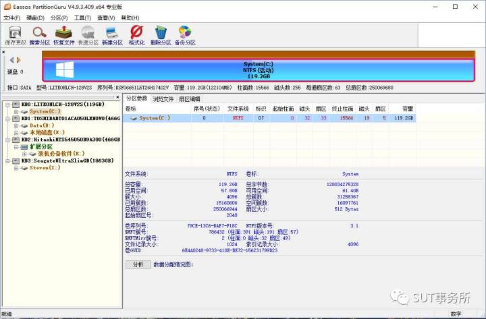Click the 文件系统 column header
Viewport: 486px width, 319px height.
(238, 109)
